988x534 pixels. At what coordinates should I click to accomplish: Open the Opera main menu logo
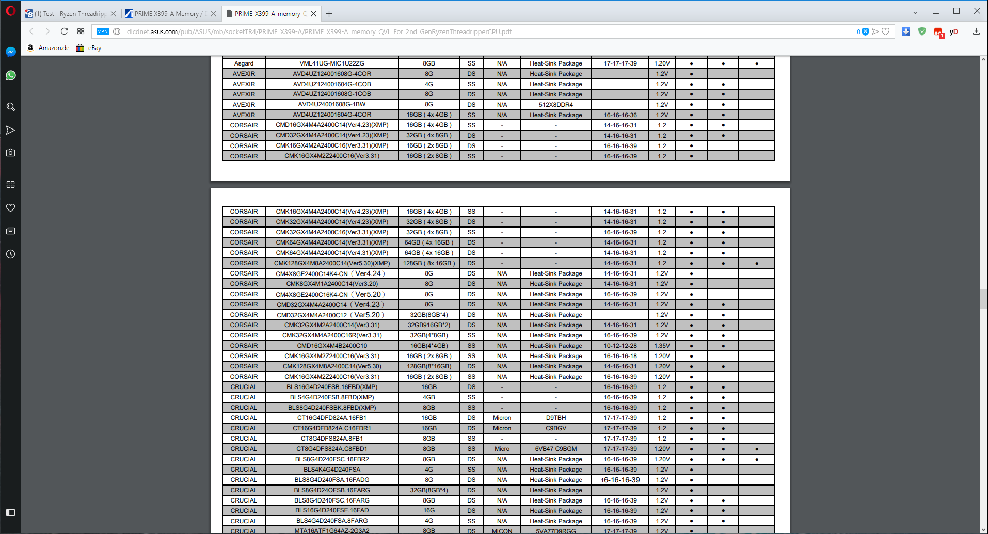click(10, 11)
